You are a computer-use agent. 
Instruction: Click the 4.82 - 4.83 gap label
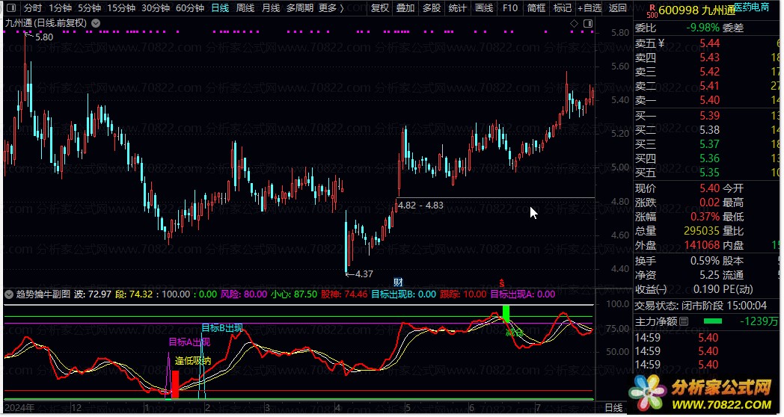(420, 206)
